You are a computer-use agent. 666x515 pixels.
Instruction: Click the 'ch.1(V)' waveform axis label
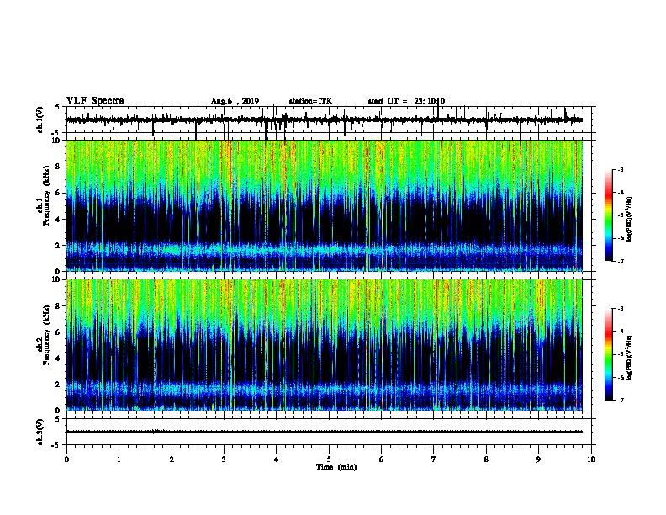(40, 119)
